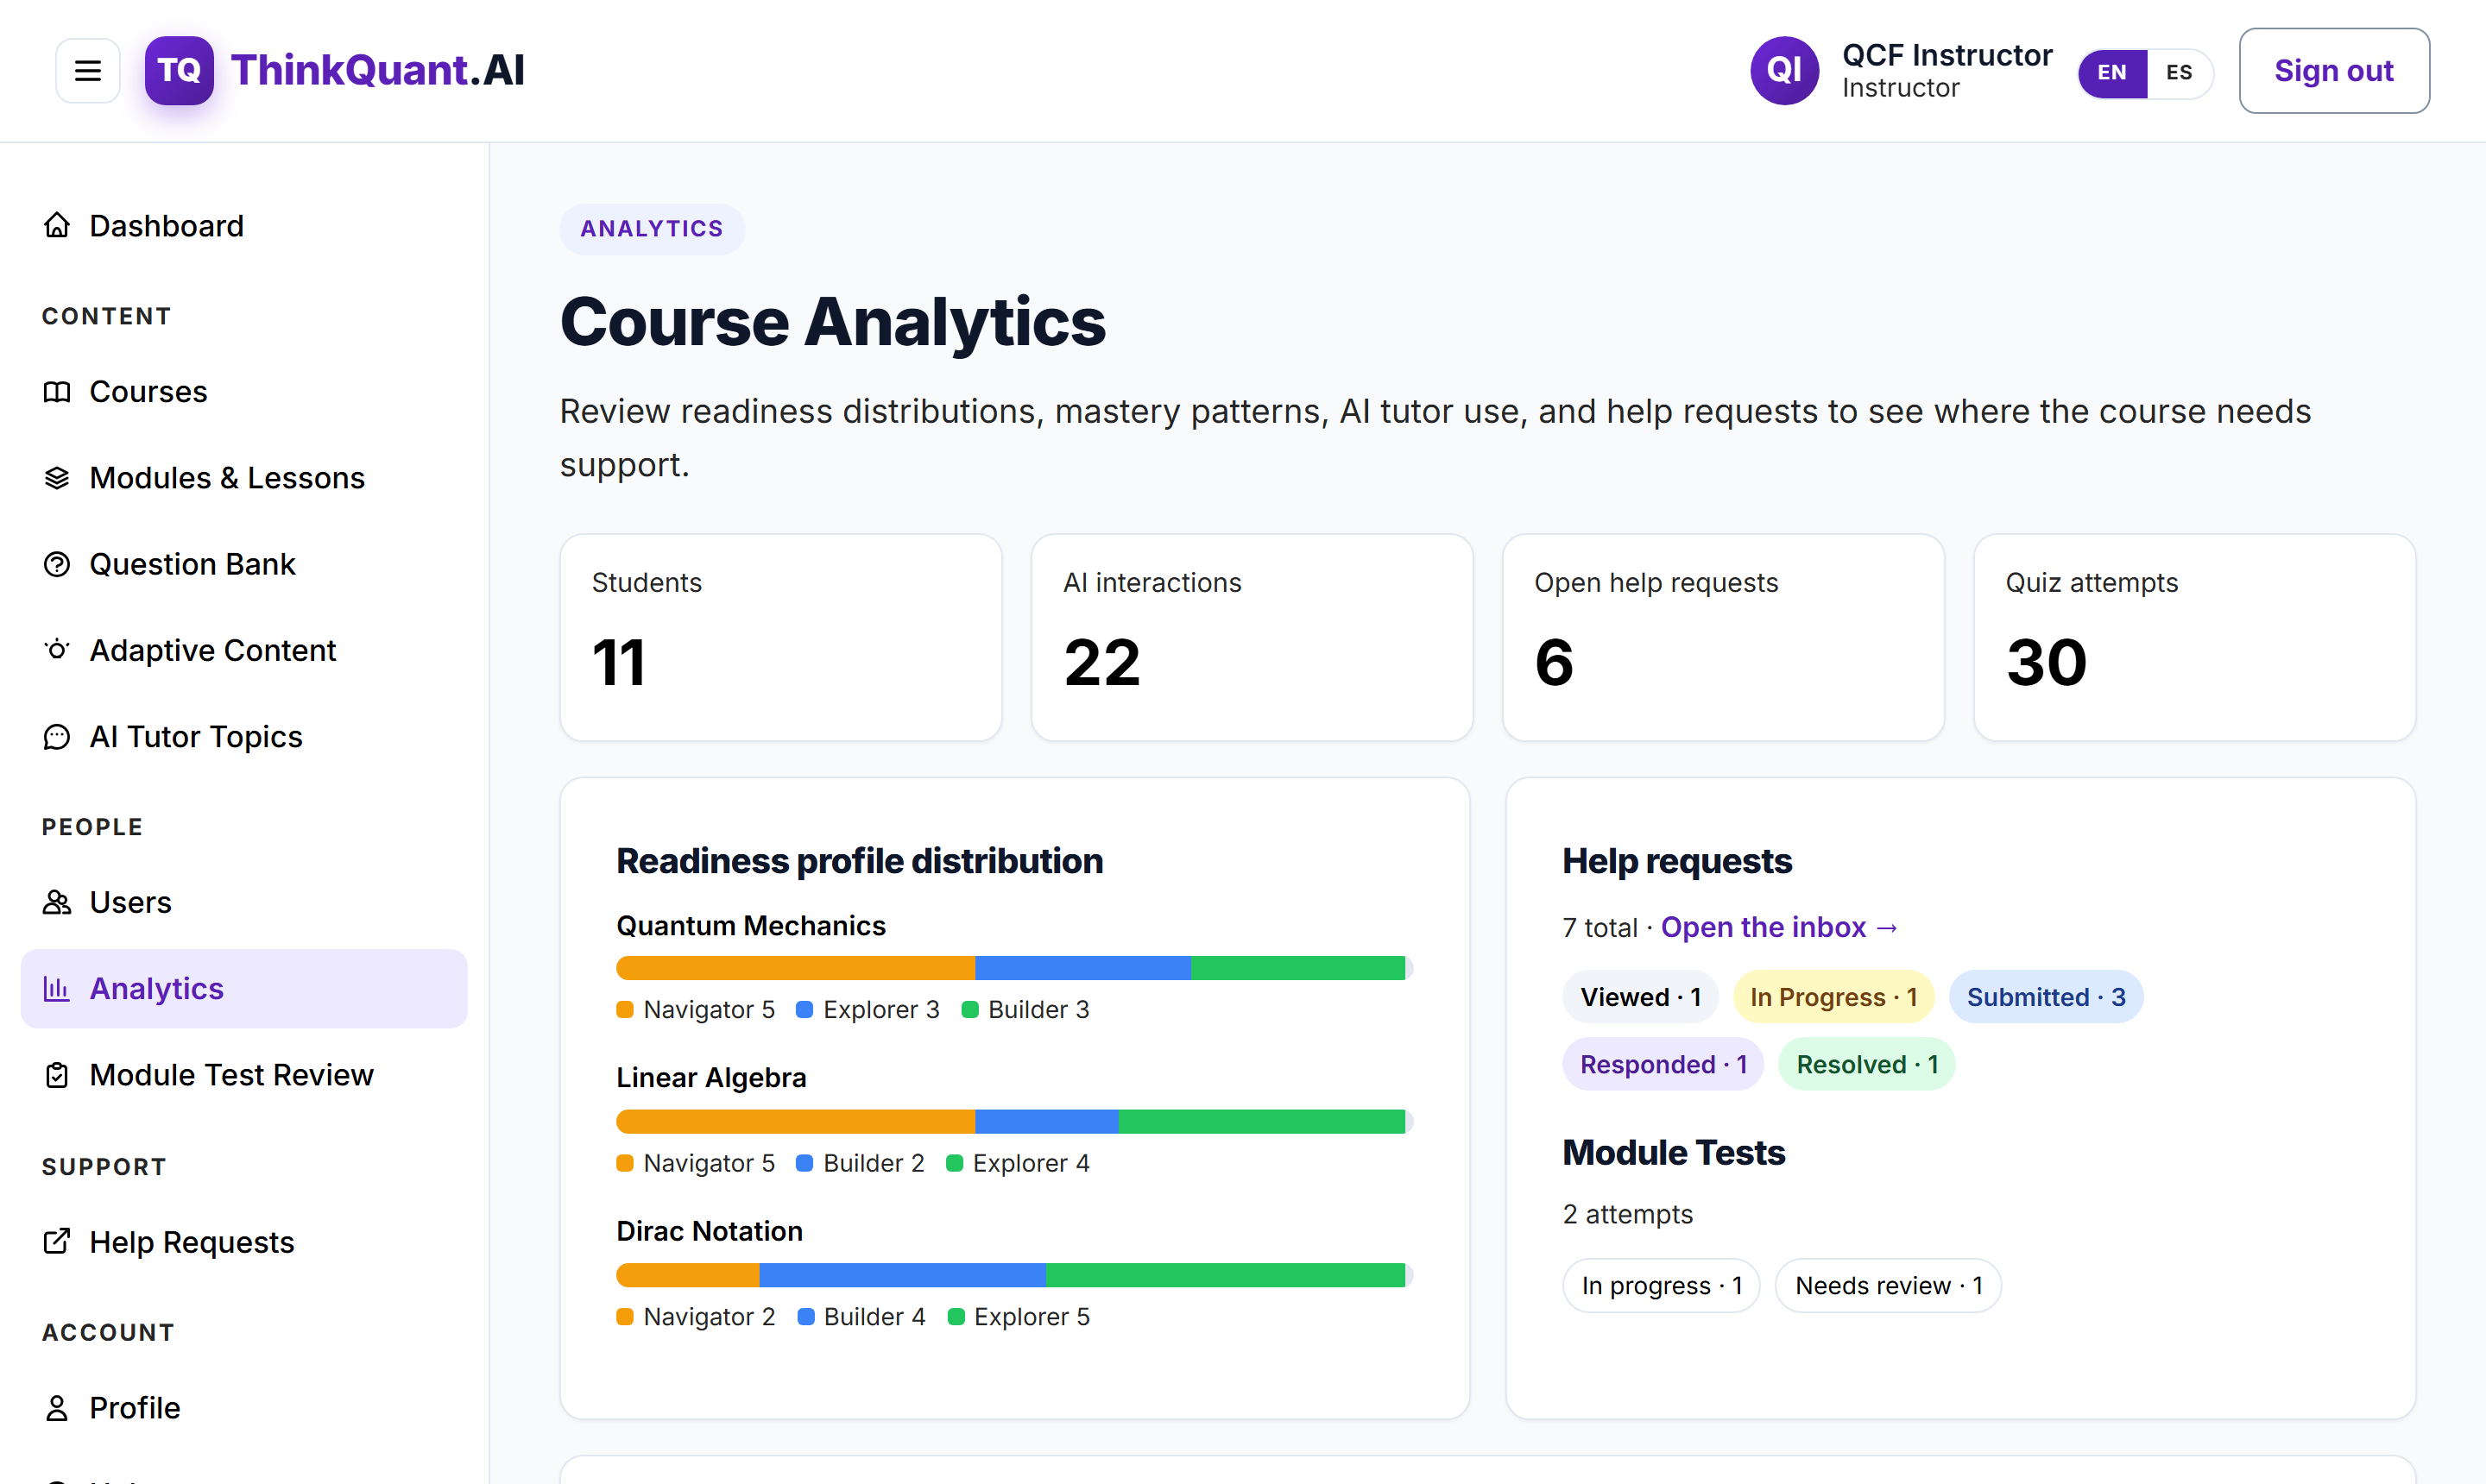Click the Users people icon
Screen dimensions: 2486x1484
pos(57,903)
